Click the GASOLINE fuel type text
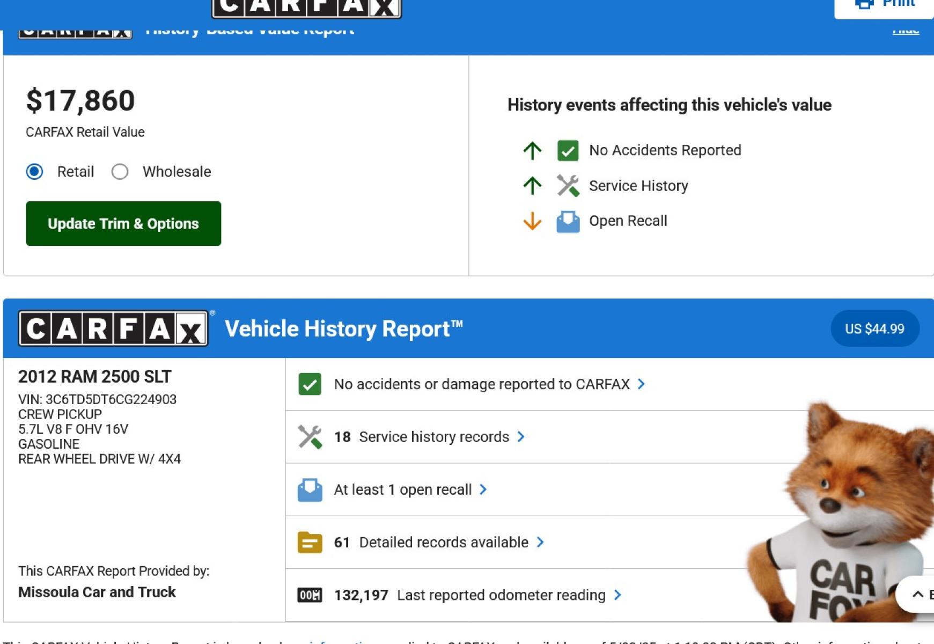Image resolution: width=934 pixels, height=644 pixels. point(49,444)
